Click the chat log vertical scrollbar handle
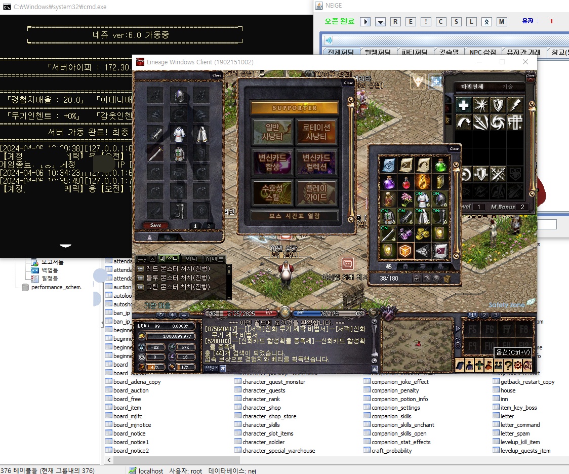 point(375,354)
